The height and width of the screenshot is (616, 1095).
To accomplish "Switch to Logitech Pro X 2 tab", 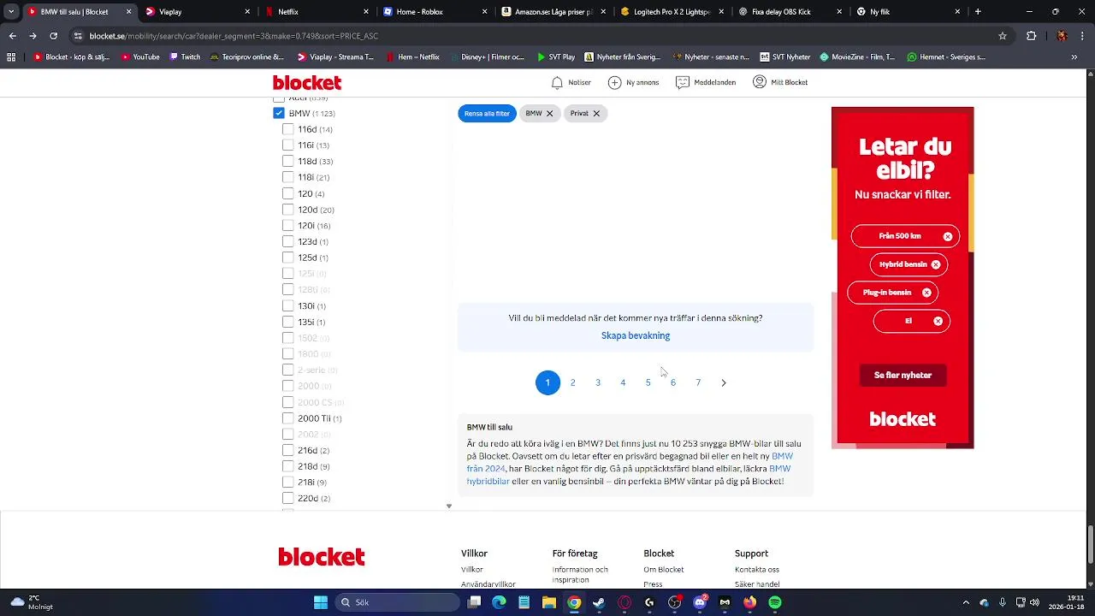I will pyautogui.click(x=672, y=12).
